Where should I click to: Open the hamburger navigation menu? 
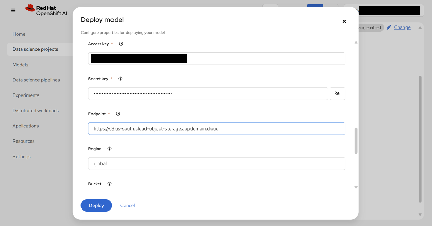click(13, 11)
